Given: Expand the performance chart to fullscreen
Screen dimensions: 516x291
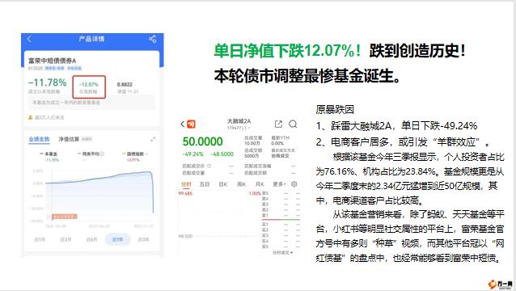Looking at the screenshot, I should coord(153,139).
